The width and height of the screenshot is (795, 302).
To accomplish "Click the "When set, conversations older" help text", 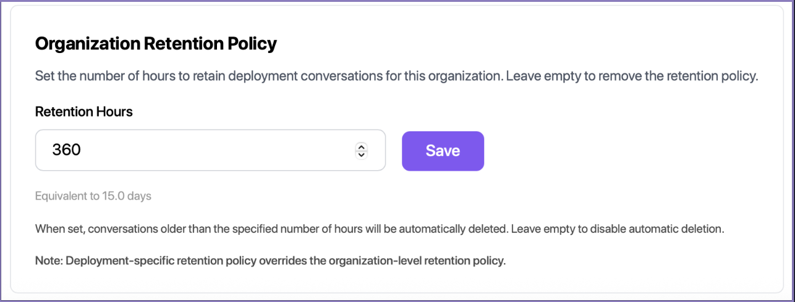I will (x=185, y=229).
